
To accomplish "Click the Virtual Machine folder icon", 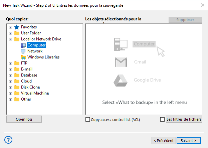I will click(17, 93).
